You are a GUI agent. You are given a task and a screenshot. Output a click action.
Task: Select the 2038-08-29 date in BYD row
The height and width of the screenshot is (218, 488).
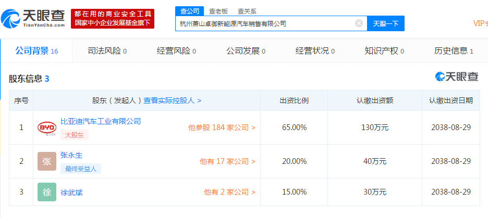[x=451, y=127]
